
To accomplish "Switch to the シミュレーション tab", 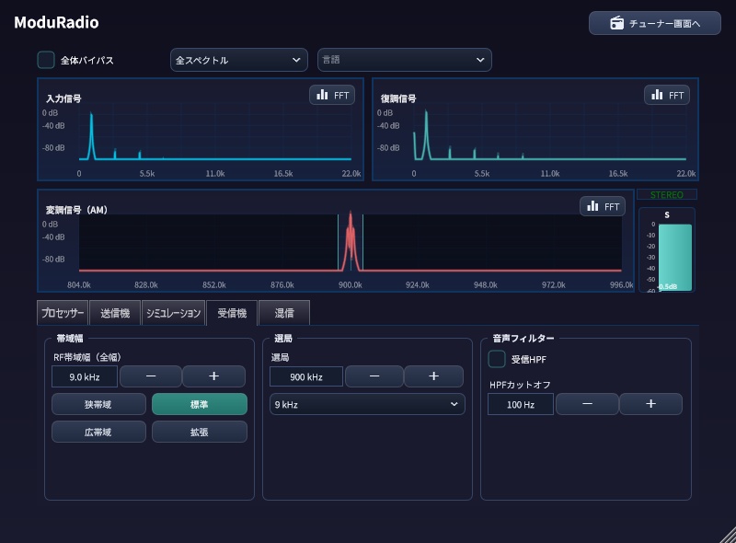I will tap(173, 313).
